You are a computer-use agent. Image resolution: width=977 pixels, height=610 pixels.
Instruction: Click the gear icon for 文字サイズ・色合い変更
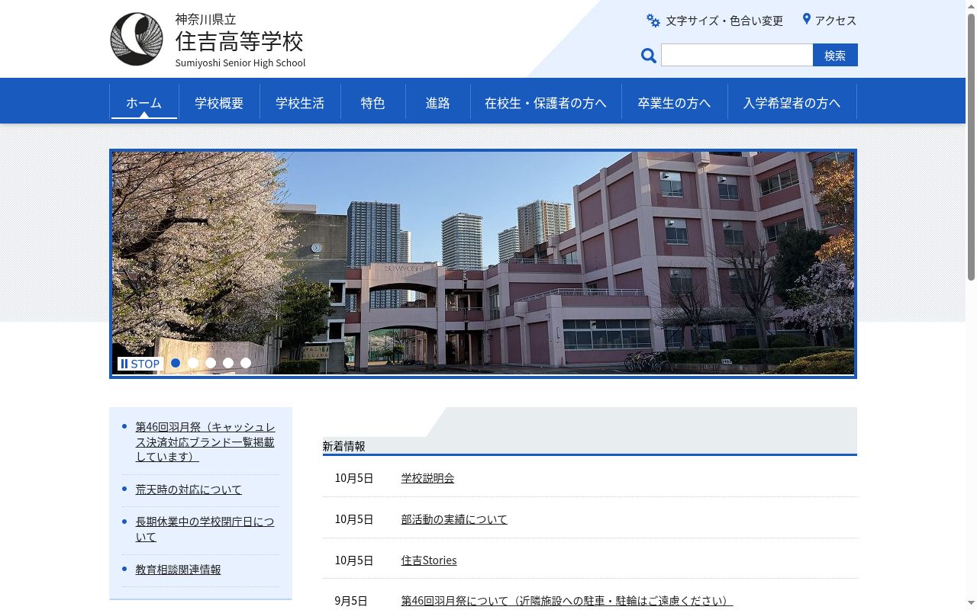653,21
